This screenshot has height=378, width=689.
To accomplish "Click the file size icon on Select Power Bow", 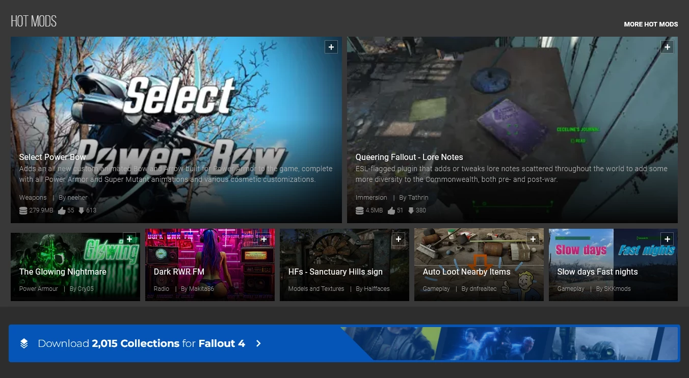I will [x=23, y=210].
